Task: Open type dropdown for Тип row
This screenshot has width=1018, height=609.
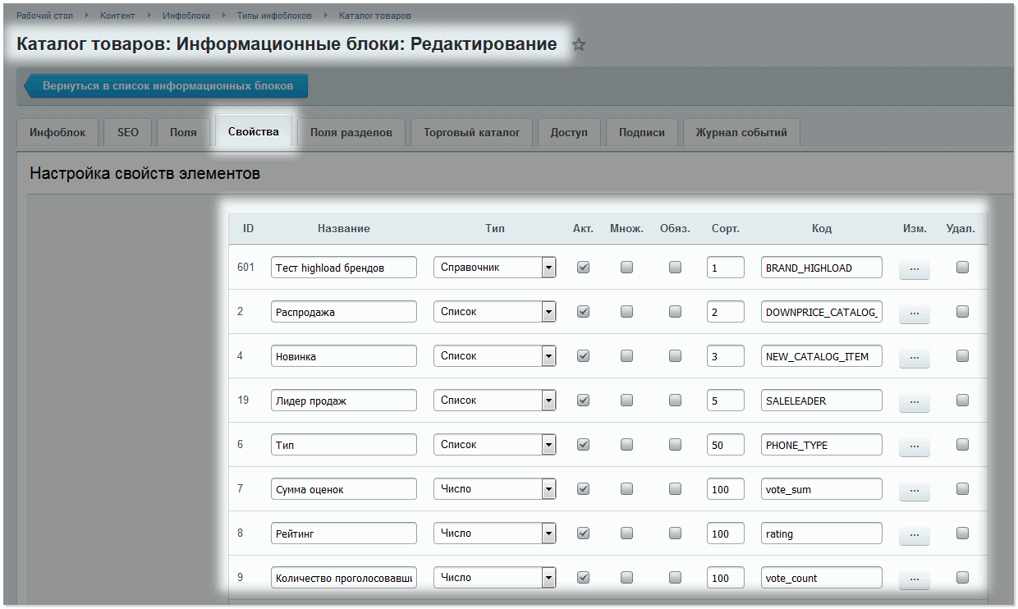Action: (x=495, y=445)
